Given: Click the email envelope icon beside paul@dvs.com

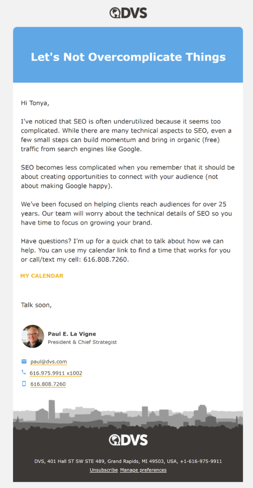Looking at the screenshot, I should (x=24, y=361).
